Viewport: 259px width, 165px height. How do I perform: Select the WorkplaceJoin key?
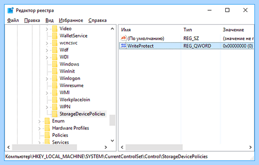pyautogui.click(x=75, y=99)
